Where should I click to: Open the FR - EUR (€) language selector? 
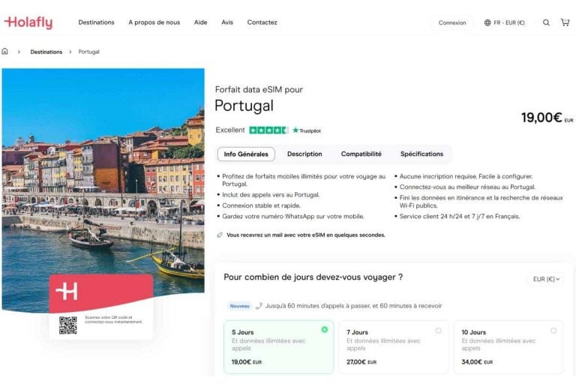coord(504,22)
